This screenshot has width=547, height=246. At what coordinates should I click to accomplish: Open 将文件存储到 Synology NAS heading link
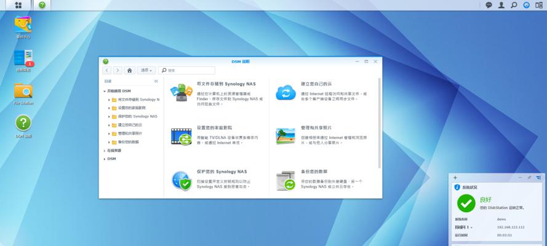tap(226, 84)
